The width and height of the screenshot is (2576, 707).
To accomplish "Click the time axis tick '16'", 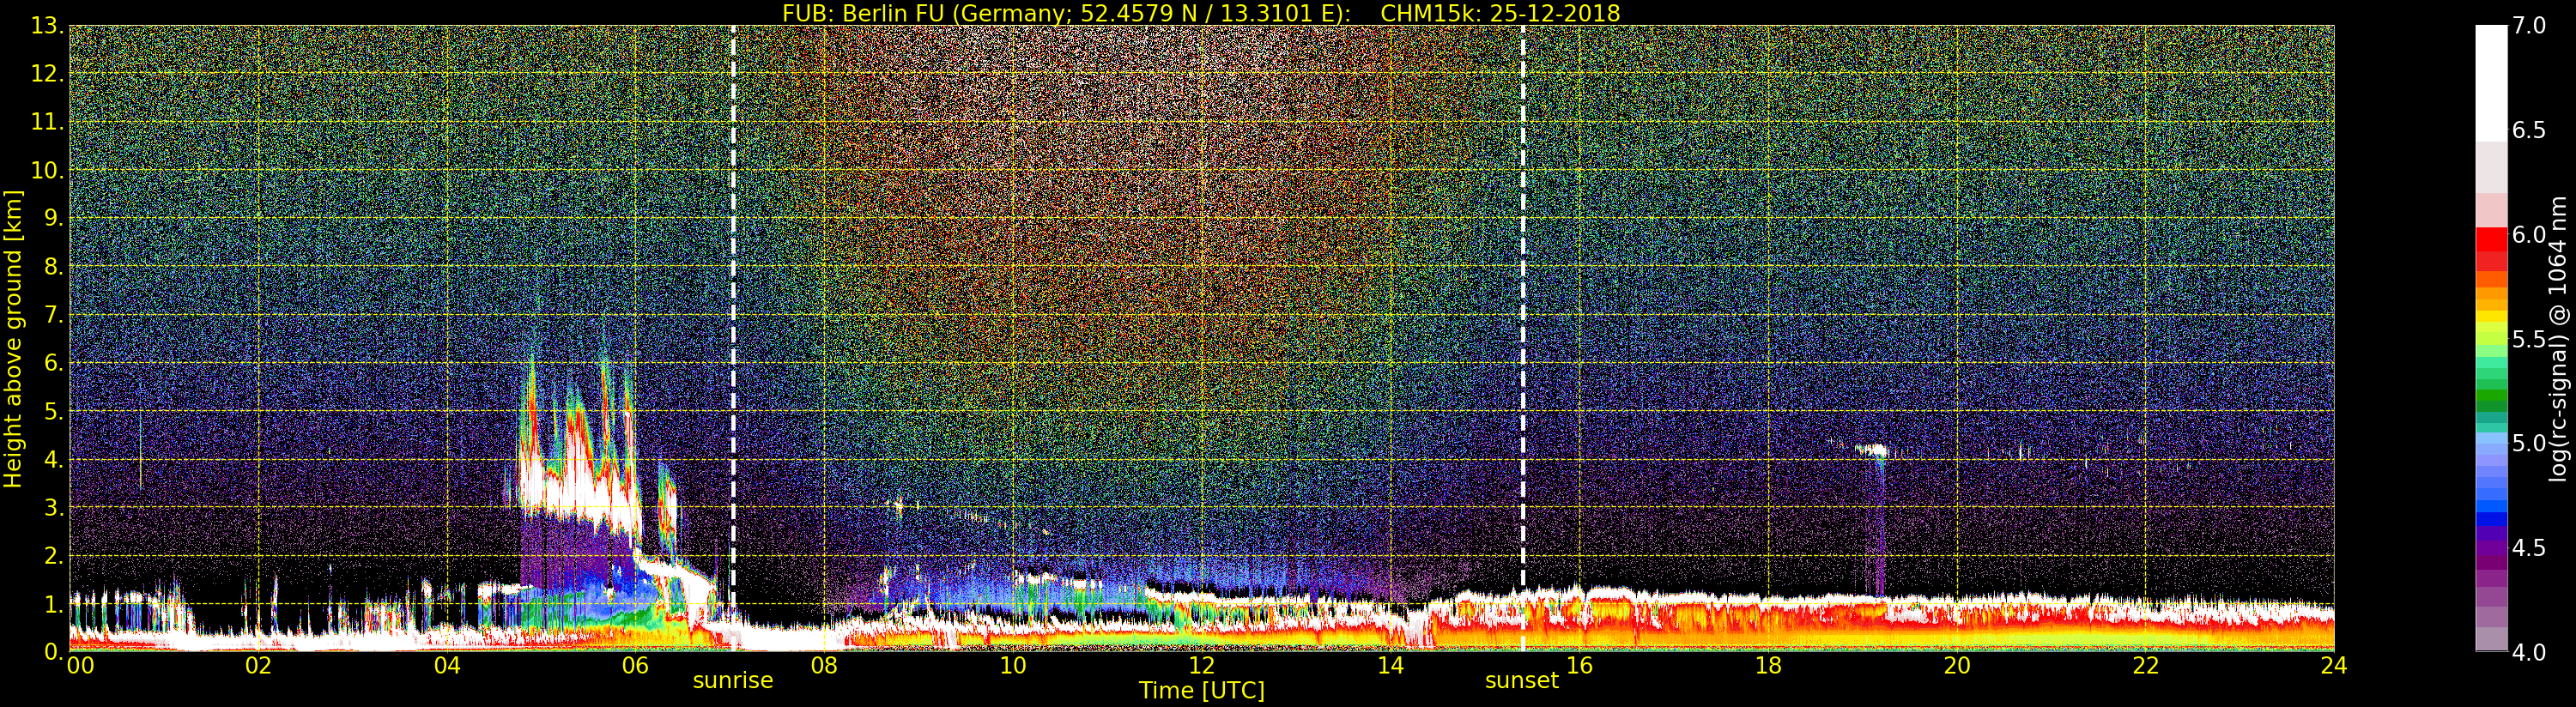I will [x=1579, y=665].
